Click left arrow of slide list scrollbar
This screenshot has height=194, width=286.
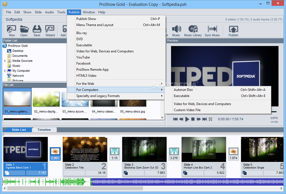point(5,188)
